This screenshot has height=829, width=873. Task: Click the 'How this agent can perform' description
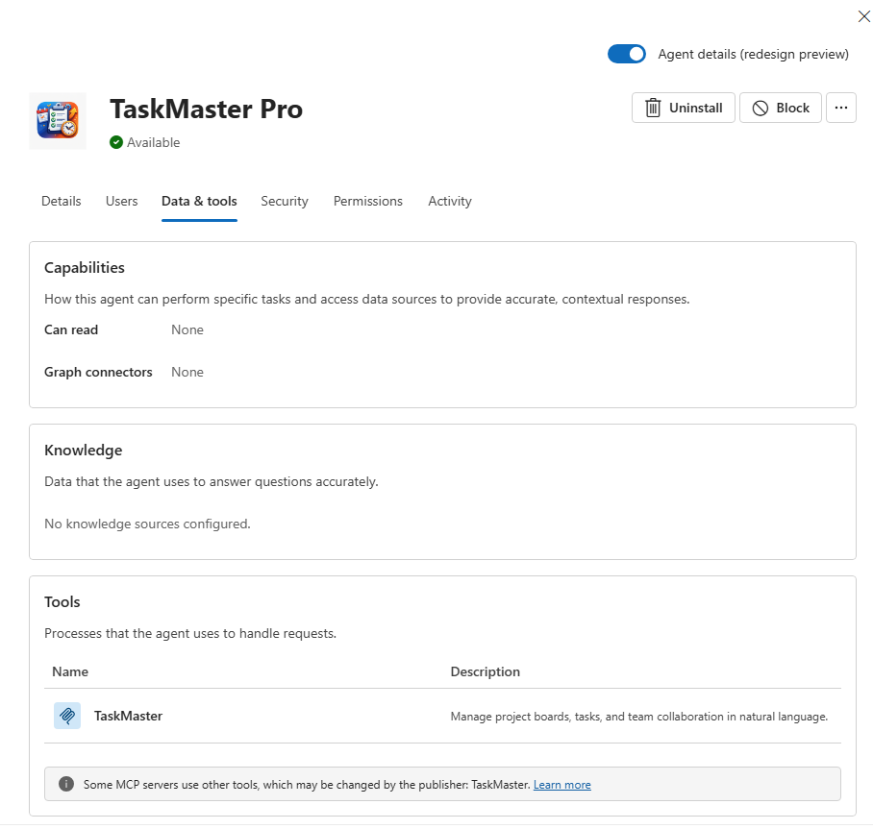coord(367,300)
